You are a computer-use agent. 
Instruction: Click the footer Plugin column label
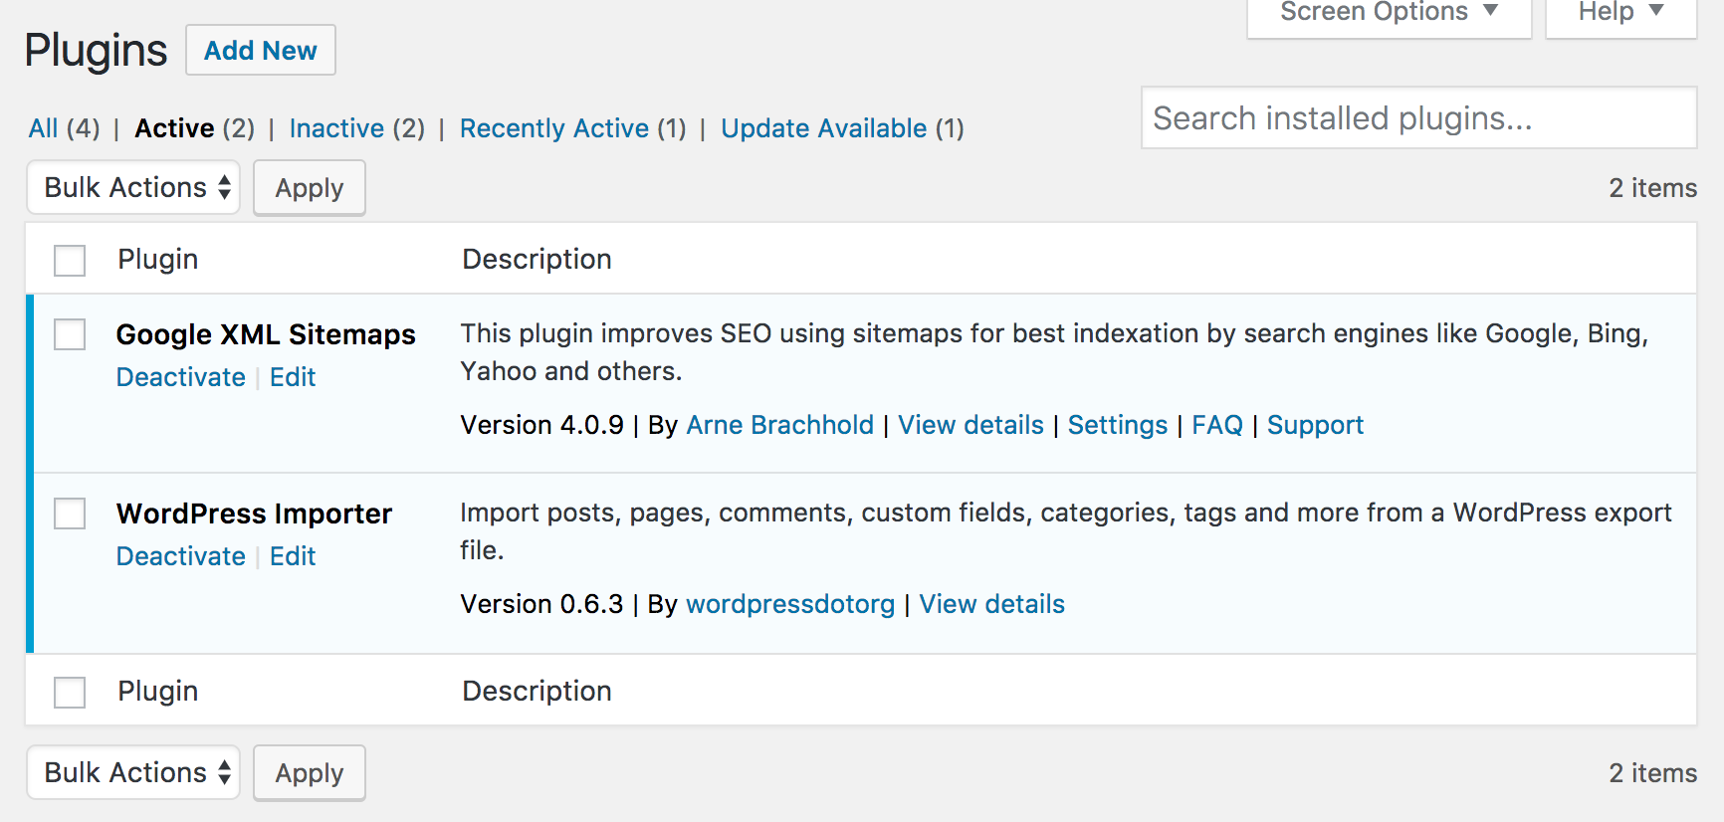pos(157,691)
